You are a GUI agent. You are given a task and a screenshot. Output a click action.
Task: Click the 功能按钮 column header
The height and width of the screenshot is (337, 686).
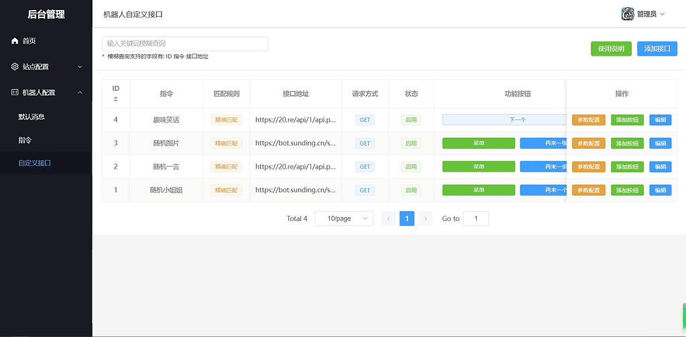click(x=518, y=94)
